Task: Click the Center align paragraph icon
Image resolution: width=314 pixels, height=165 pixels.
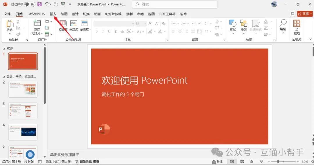Action: [x=180, y=31]
